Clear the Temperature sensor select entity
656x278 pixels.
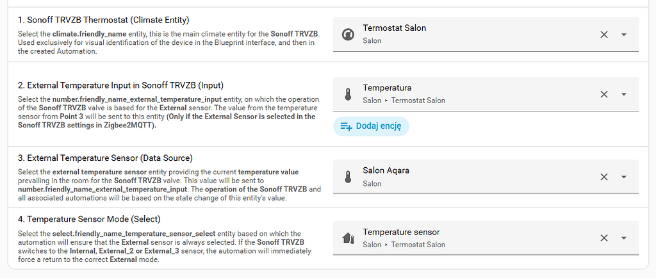[x=603, y=238]
